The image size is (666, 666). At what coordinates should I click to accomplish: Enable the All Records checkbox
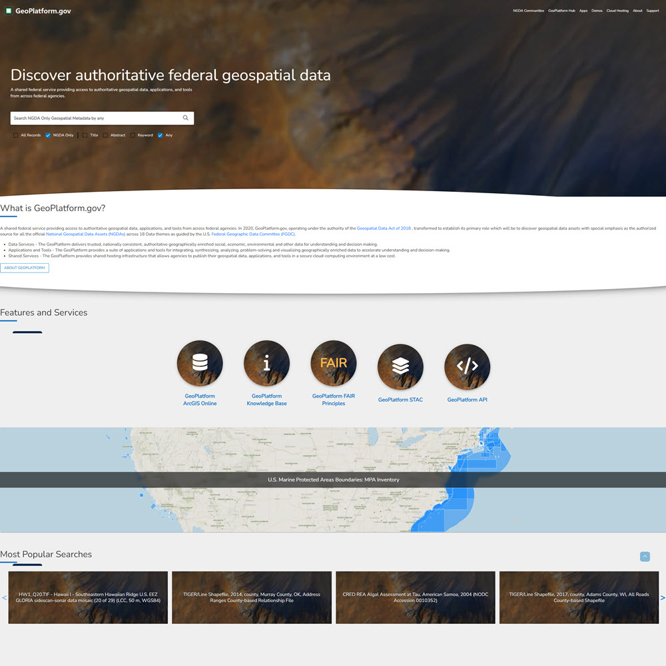click(16, 135)
